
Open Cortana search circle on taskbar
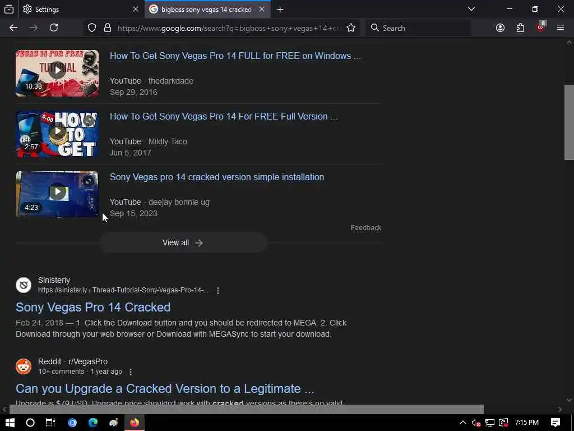click(30, 423)
